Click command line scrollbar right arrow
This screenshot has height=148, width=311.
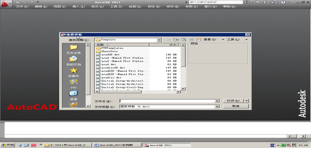tap(304, 136)
